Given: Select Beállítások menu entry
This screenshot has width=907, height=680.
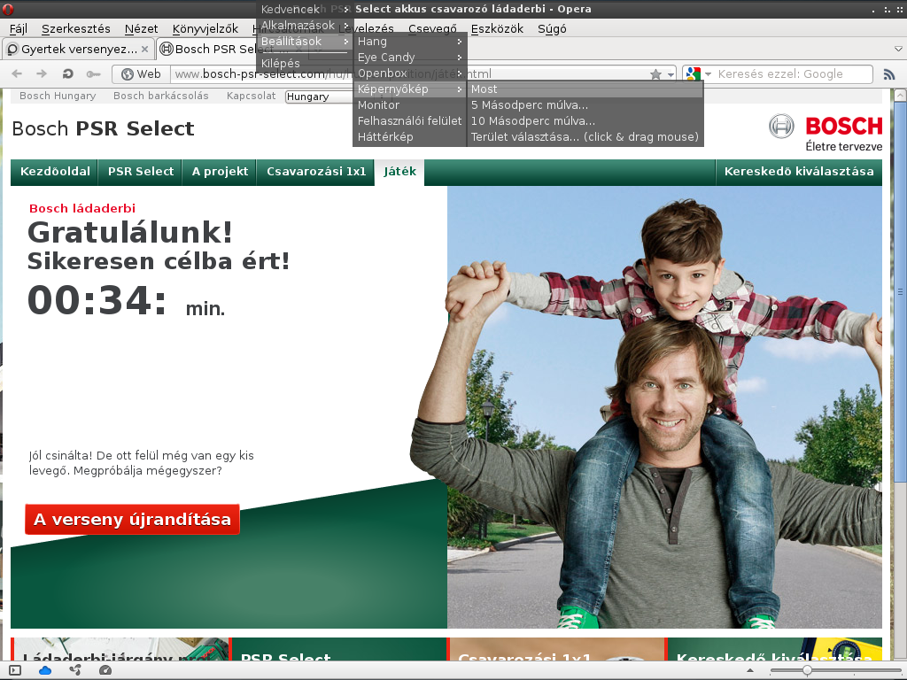Looking at the screenshot, I should click(305, 42).
